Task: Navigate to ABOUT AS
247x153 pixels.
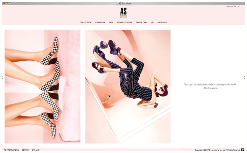Action: pos(162,22)
